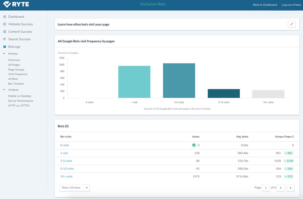Viewport: 303px width, 199px height.
Task: Click the Dashboard home icon
Action: tap(5, 17)
